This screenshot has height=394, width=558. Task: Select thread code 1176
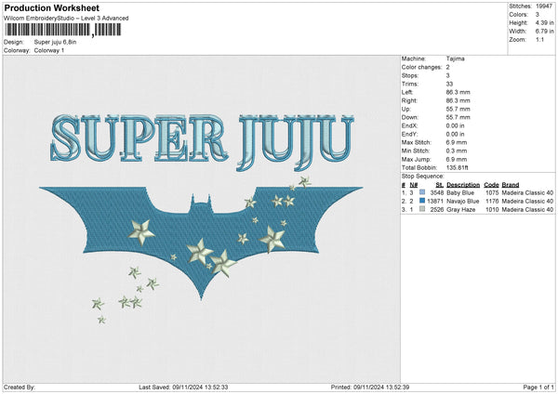(492, 202)
